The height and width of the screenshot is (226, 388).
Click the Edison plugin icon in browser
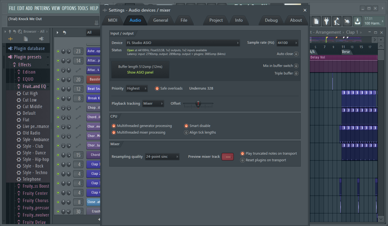click(x=19, y=72)
